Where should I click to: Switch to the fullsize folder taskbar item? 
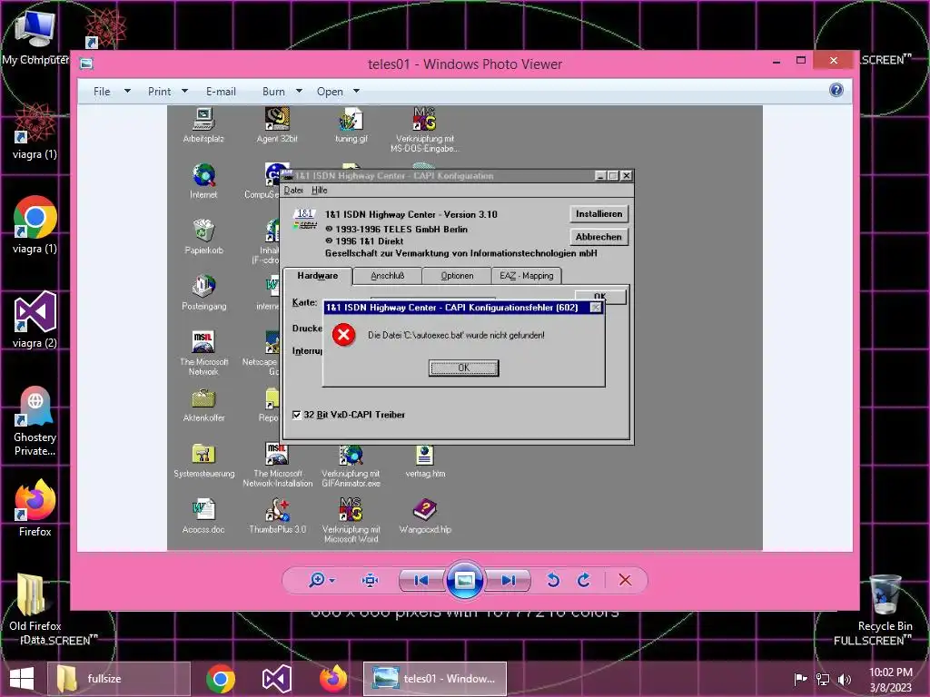click(117, 679)
